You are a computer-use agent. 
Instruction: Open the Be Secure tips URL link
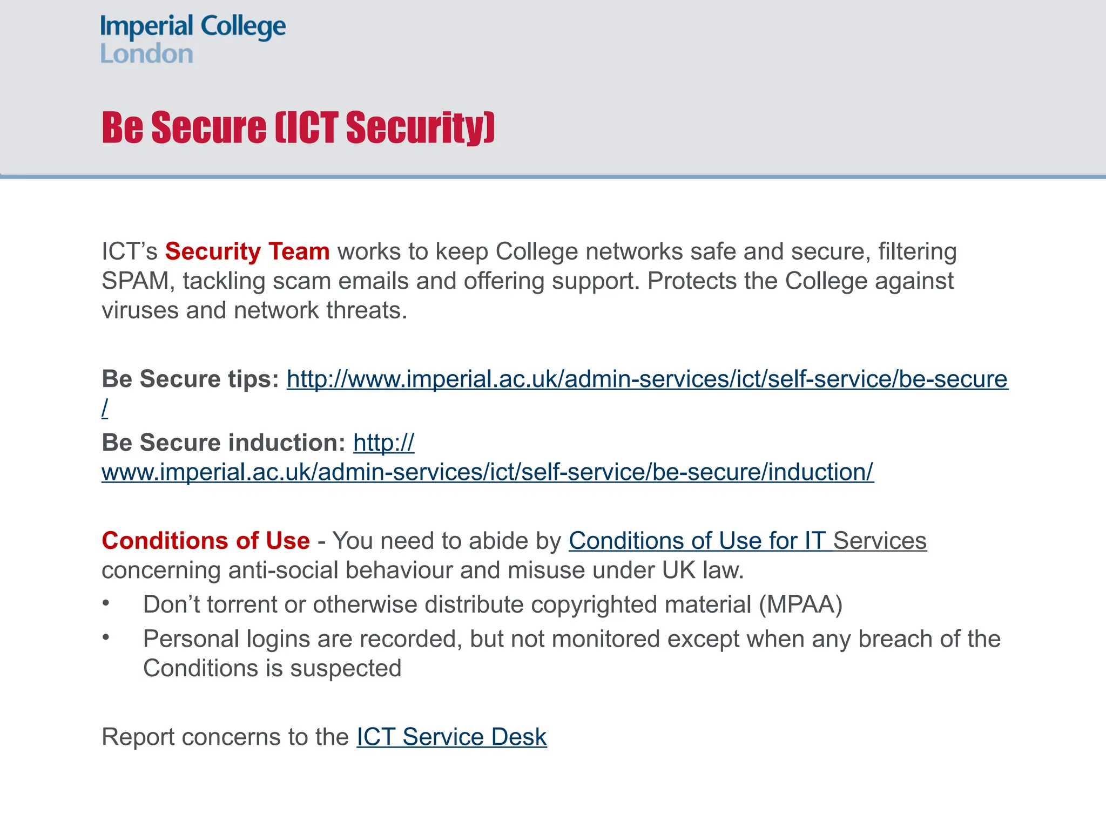point(647,379)
